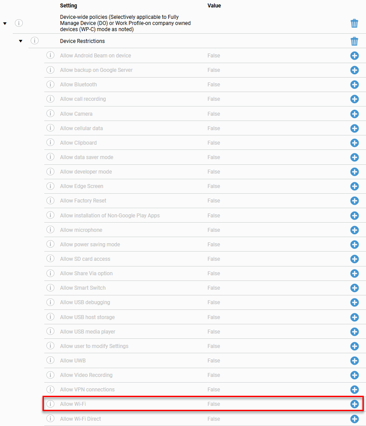Show info for Device Restrictions
Viewport: 366px width, 426px height.
coord(35,41)
